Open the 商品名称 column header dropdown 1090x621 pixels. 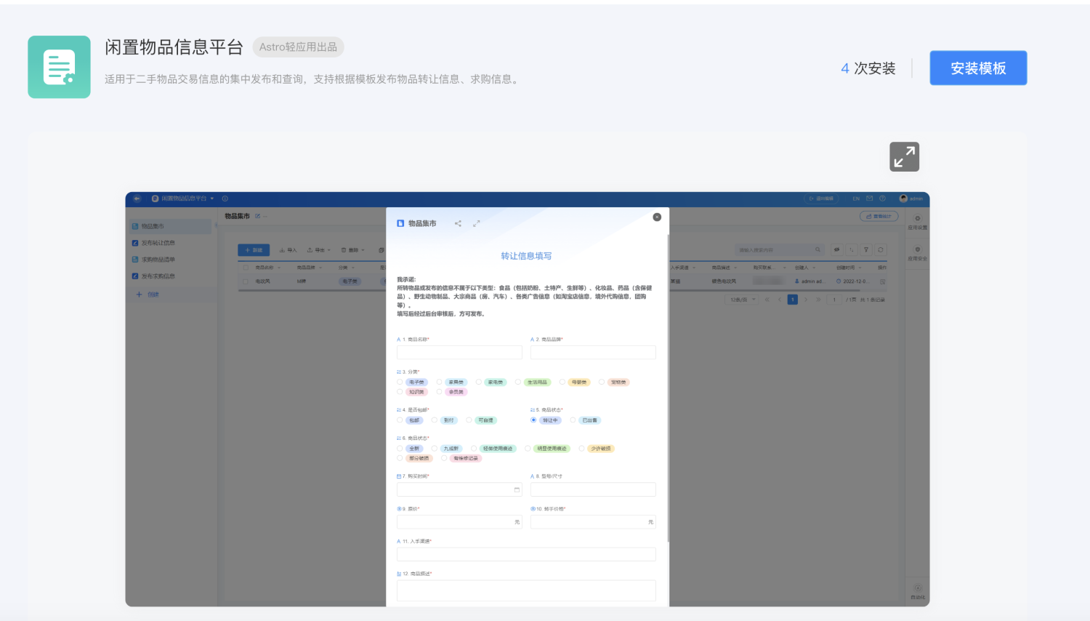[279, 268]
